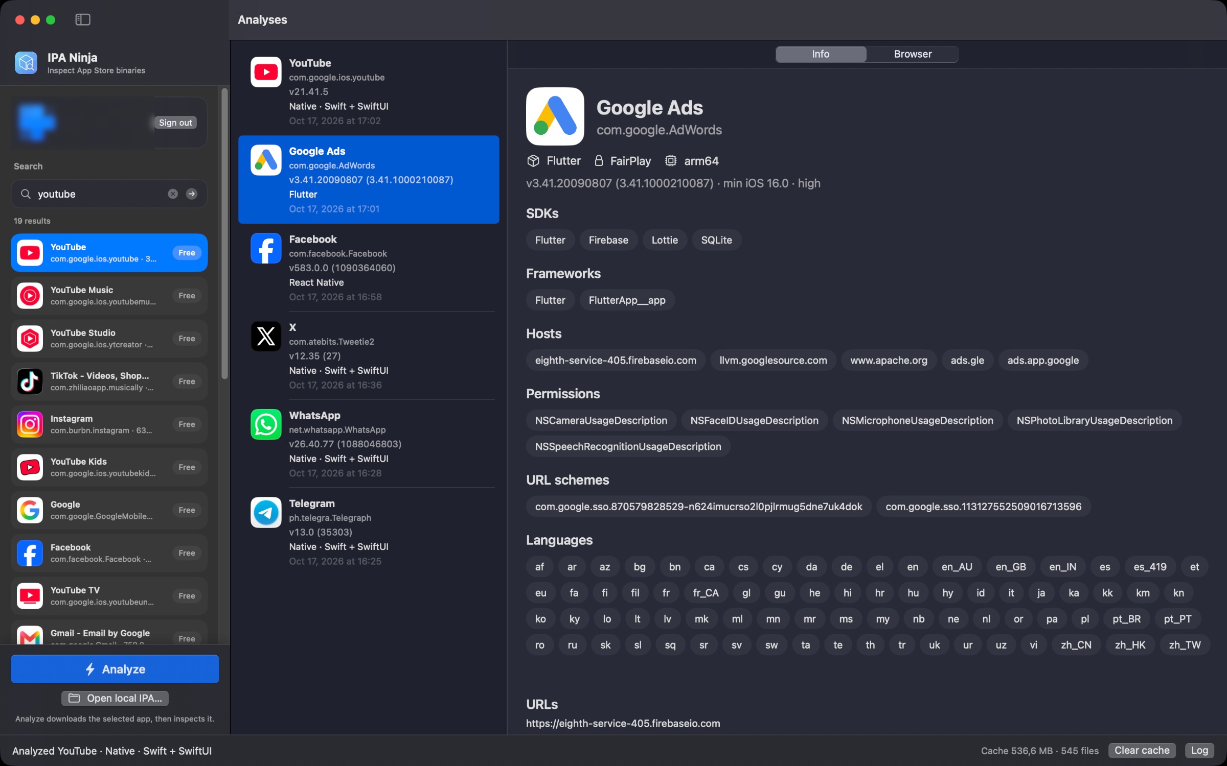Switch to the Browser tab

913,54
